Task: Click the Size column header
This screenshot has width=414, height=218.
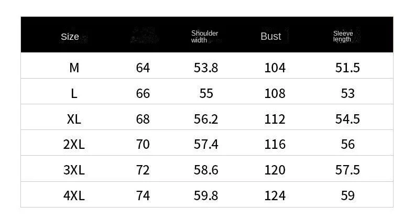Action: [70, 36]
